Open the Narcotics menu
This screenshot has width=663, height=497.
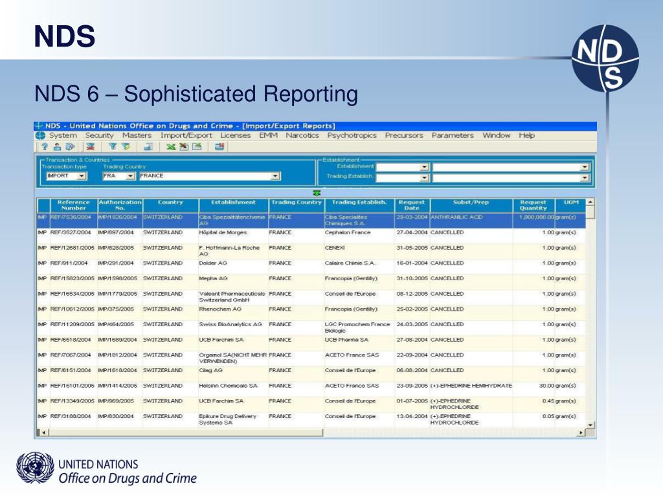click(302, 135)
